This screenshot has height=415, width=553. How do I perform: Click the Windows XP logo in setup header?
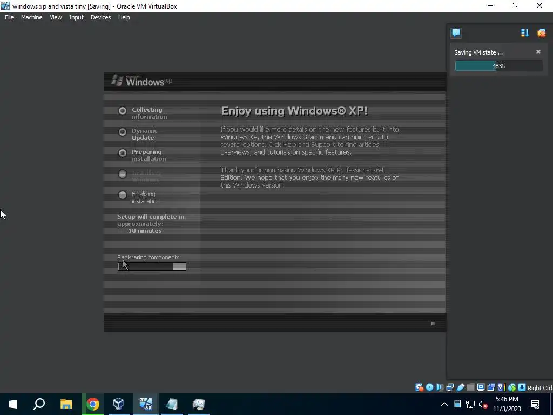[x=142, y=81]
